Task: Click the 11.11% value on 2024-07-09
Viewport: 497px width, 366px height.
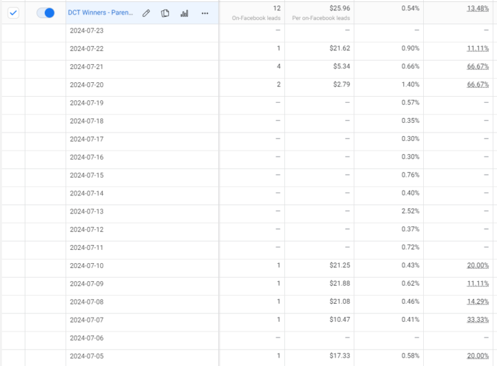Action: click(478, 283)
